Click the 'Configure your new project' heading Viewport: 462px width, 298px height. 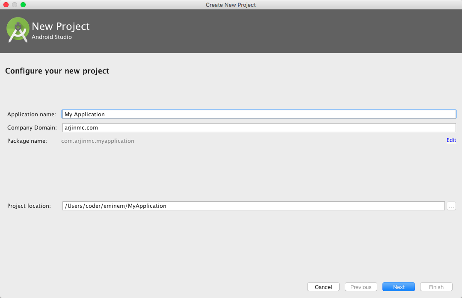[x=57, y=71]
